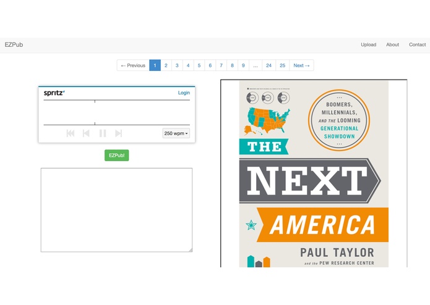The width and height of the screenshot is (430, 305).
Task: Jump to page 25
Action: [x=283, y=65]
